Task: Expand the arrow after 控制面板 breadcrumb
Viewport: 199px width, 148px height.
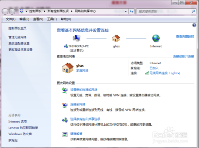Action: pyautogui.click(x=45, y=12)
